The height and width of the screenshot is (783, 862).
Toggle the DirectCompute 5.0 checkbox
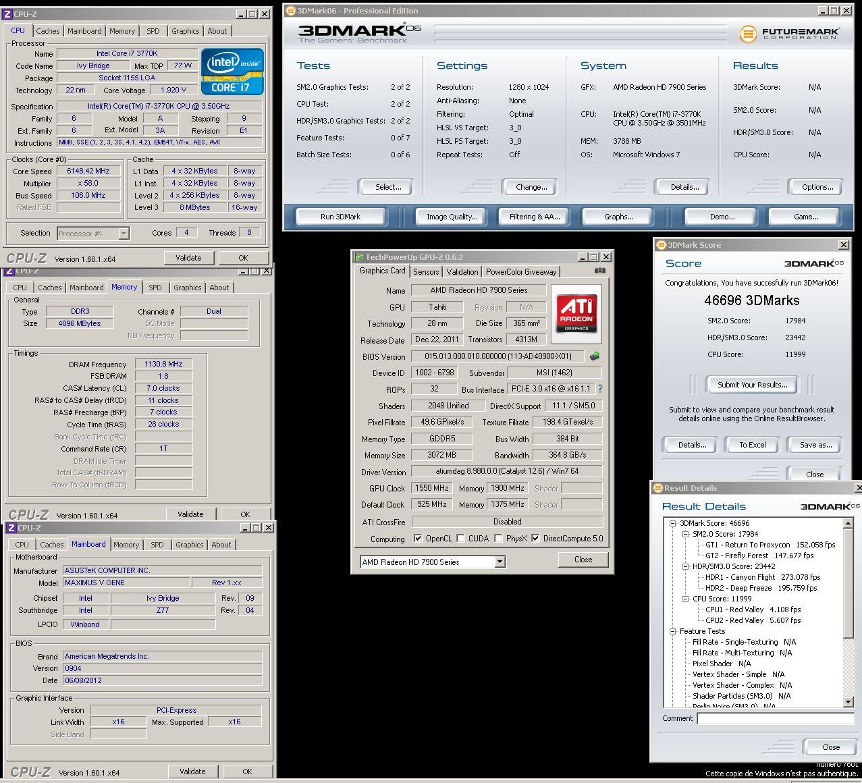tap(535, 539)
